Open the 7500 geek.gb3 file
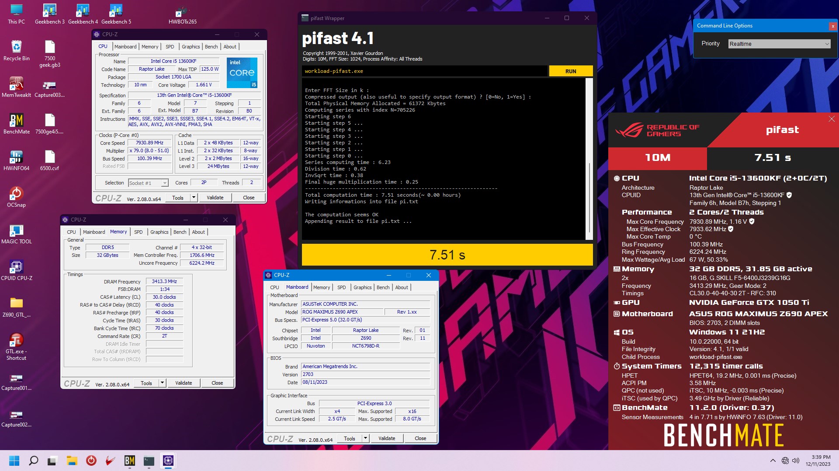This screenshot has width=839, height=471. (49, 54)
